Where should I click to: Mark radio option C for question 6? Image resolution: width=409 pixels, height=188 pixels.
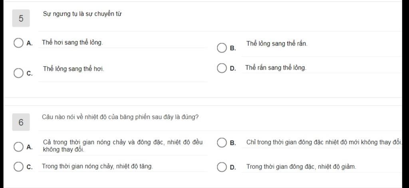18,167
